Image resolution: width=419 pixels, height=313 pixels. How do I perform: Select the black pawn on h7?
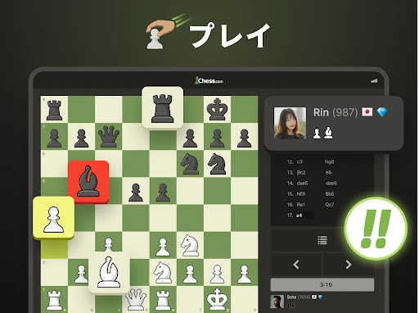(x=244, y=138)
